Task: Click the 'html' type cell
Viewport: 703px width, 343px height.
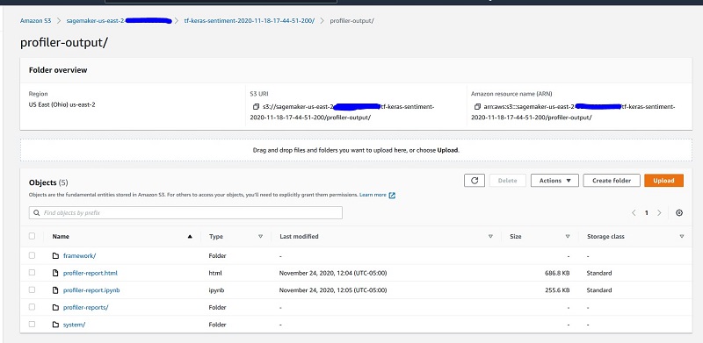Action: pos(215,273)
